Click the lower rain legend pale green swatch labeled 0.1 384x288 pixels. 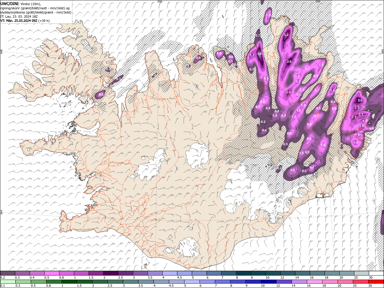pos(8,282)
